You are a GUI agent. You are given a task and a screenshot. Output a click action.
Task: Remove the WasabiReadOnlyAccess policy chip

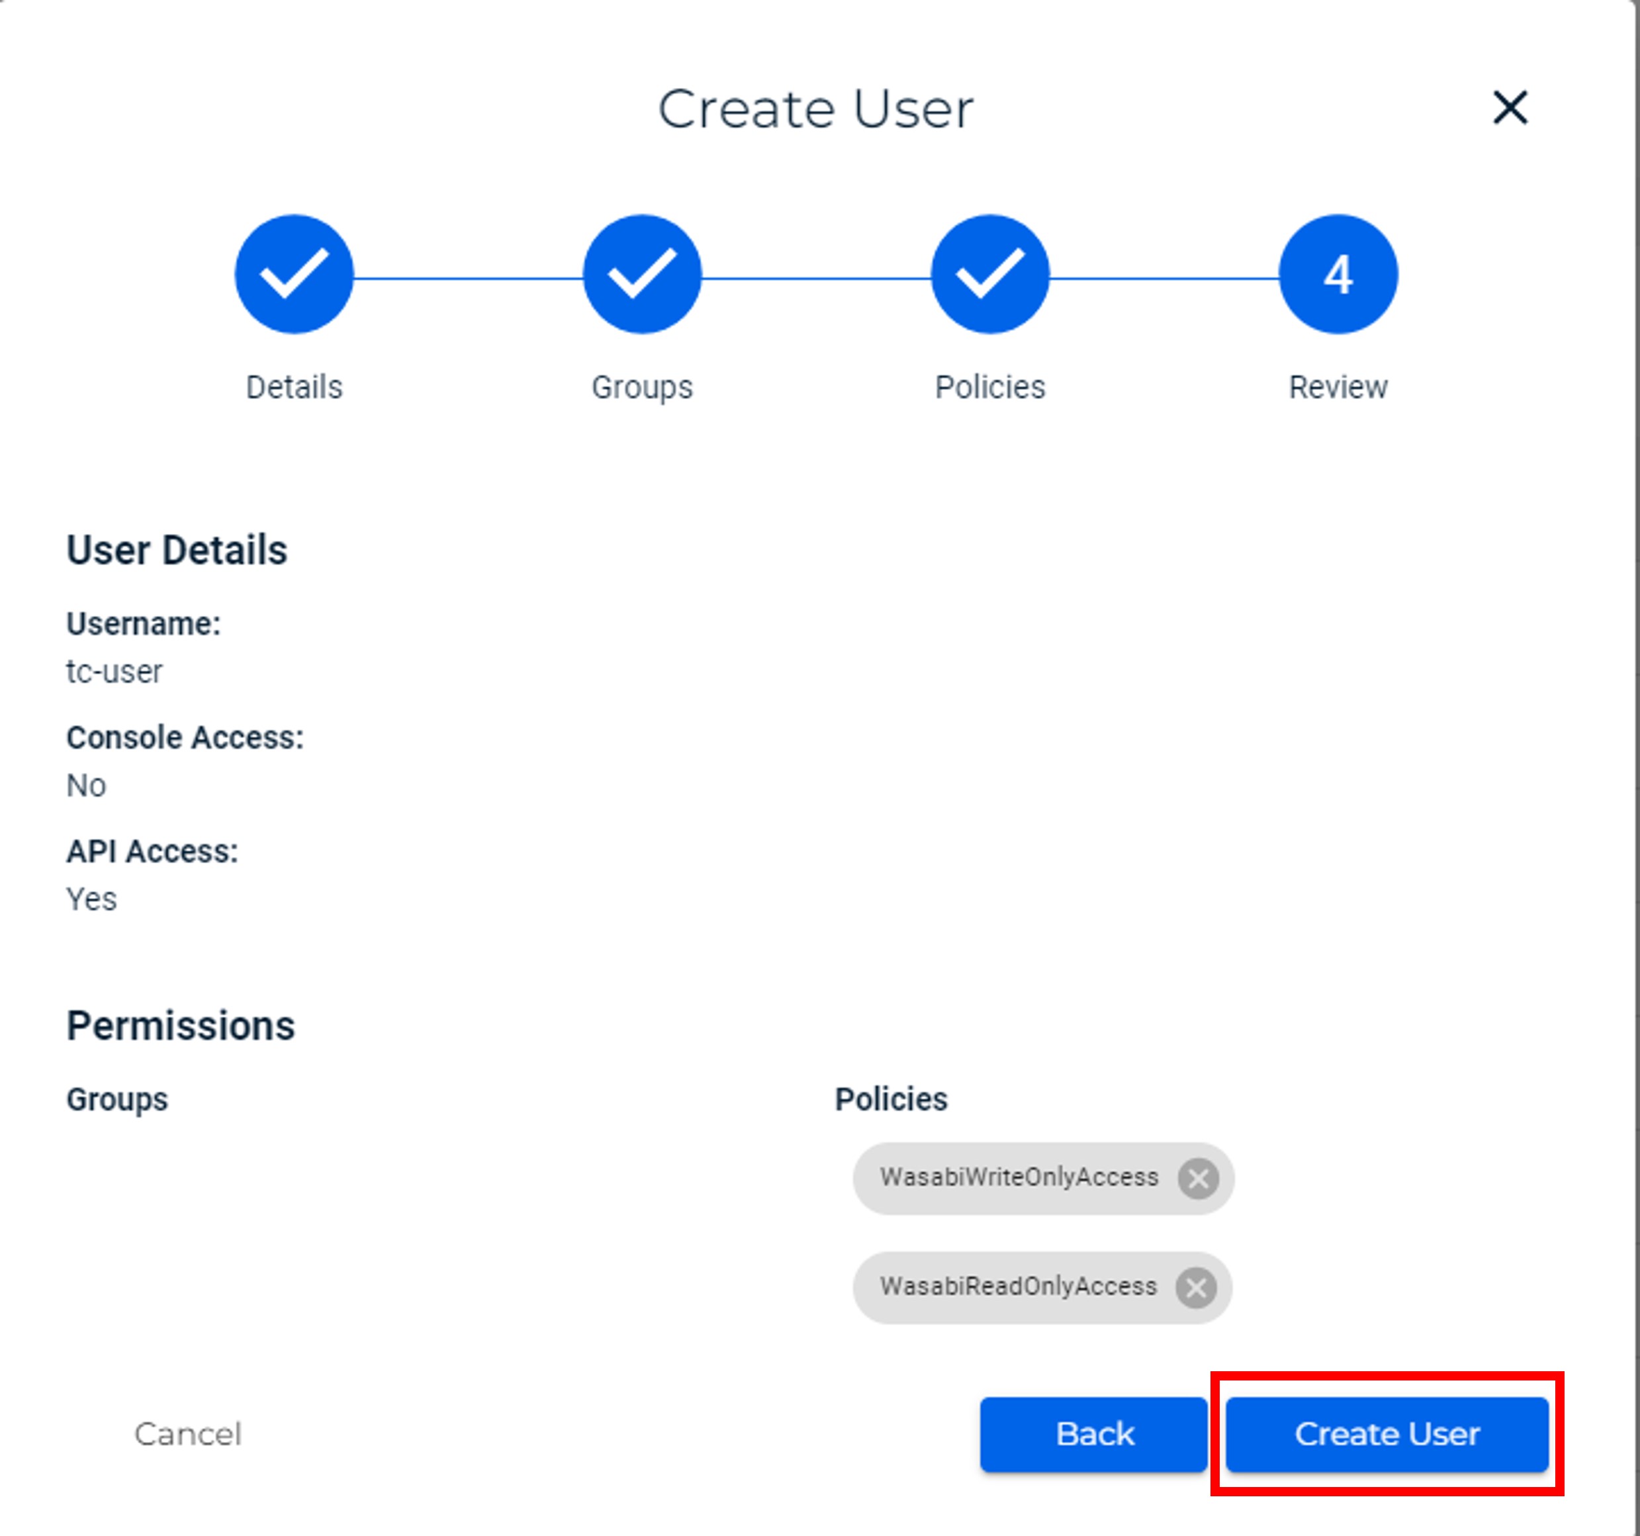(1196, 1288)
